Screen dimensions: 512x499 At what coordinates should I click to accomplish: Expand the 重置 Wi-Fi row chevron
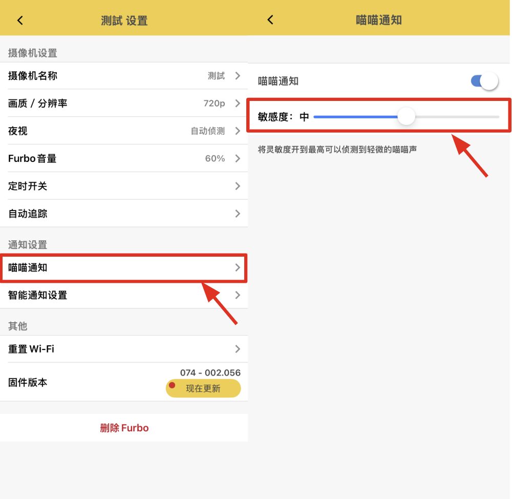click(237, 349)
